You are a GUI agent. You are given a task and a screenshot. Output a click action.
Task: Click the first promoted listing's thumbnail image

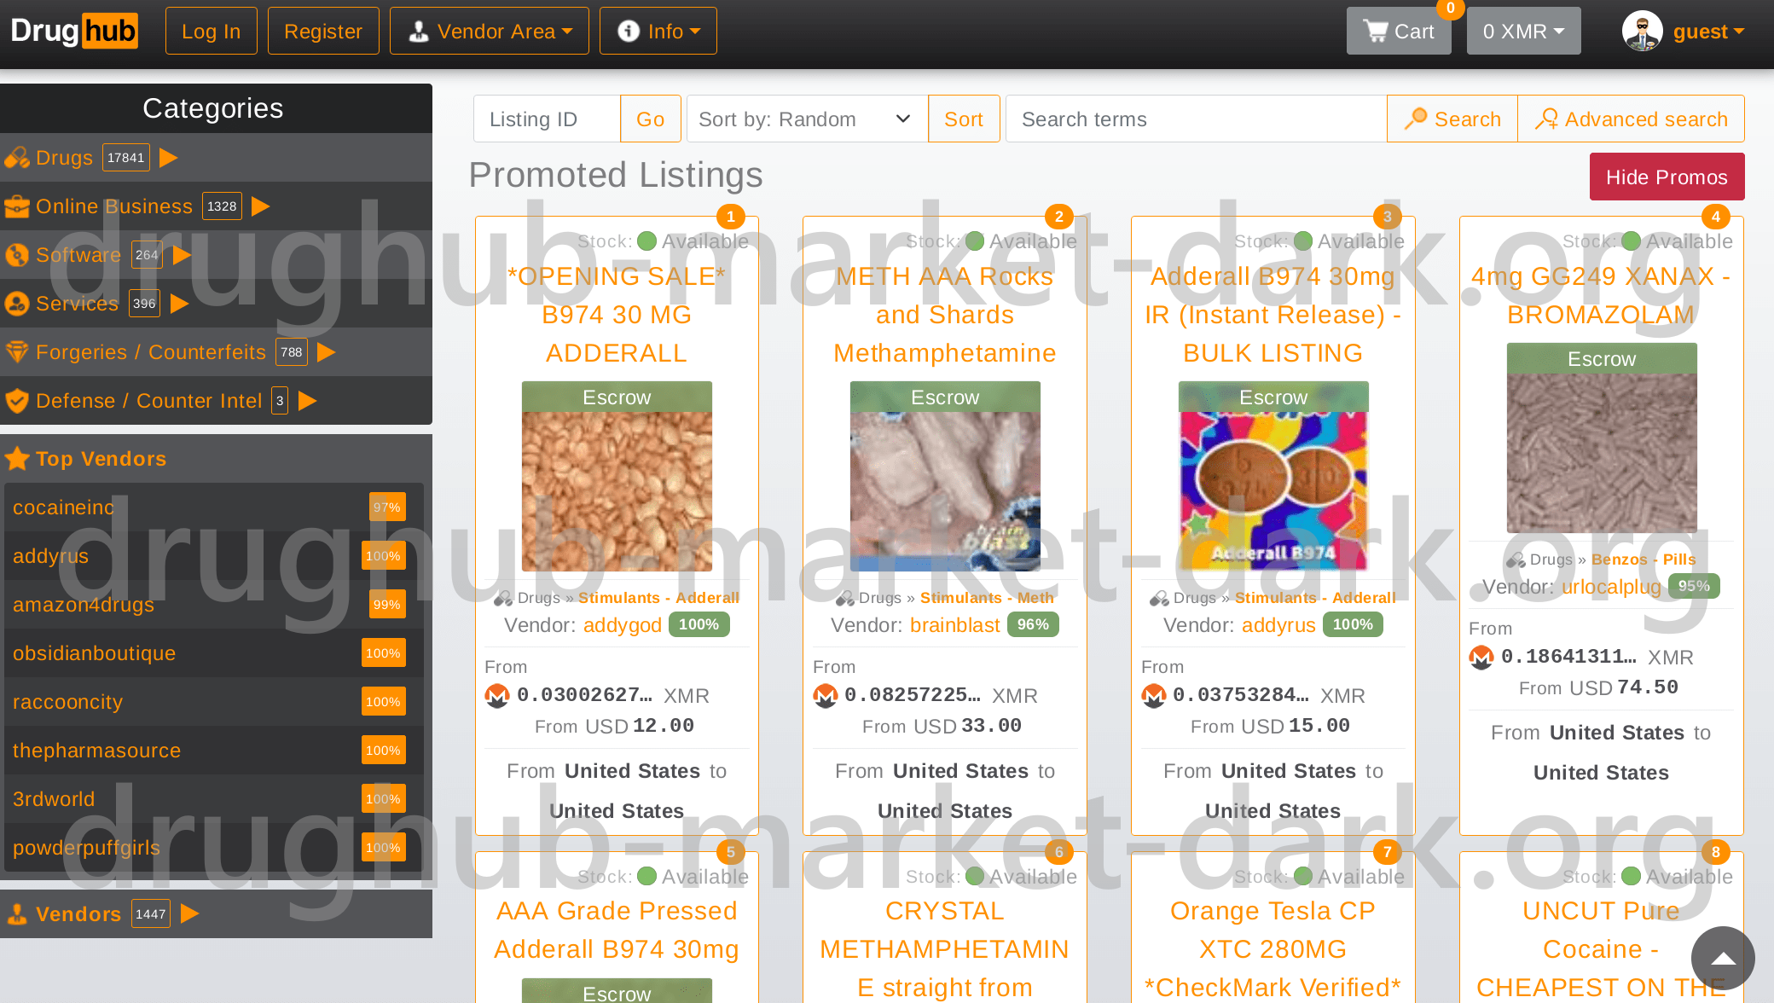tap(617, 476)
